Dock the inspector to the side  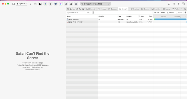(71, 9)
